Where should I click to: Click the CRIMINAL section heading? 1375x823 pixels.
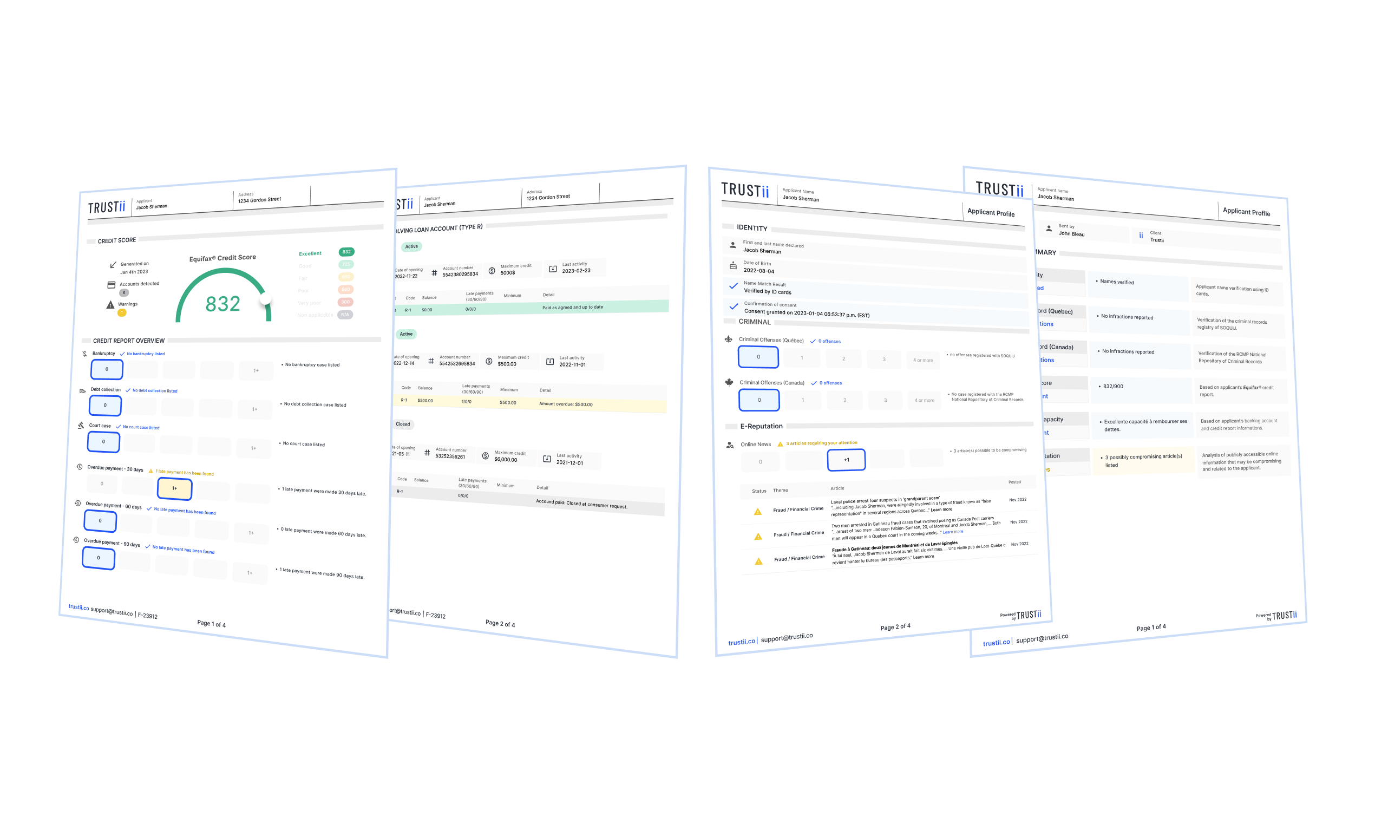[755, 322]
